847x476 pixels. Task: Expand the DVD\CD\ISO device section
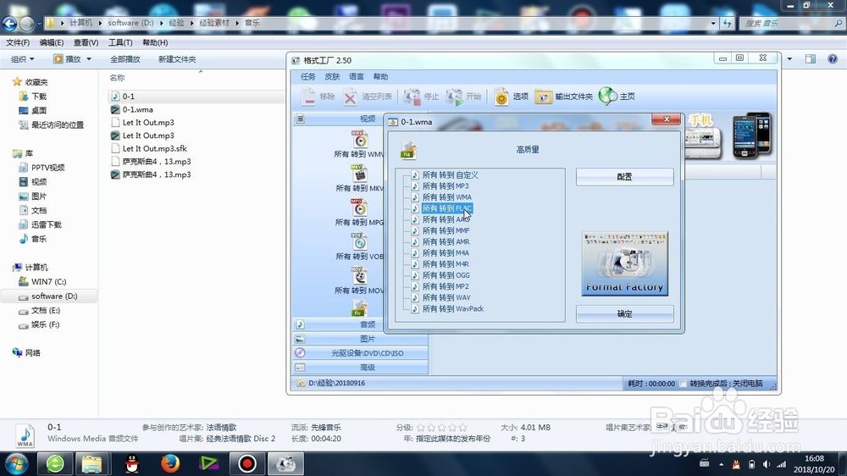tap(360, 353)
